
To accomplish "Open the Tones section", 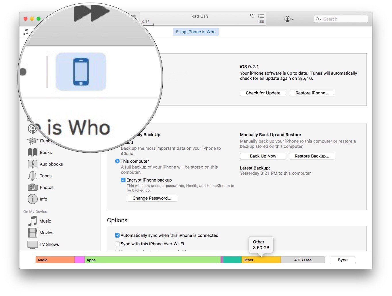I will [x=46, y=176].
